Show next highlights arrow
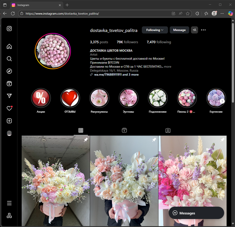 [222, 101]
